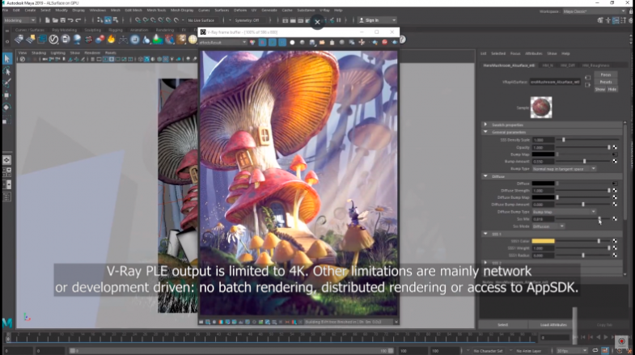Switch to single-pane viewport layout
This screenshot has width=635, height=355.
coord(7,160)
